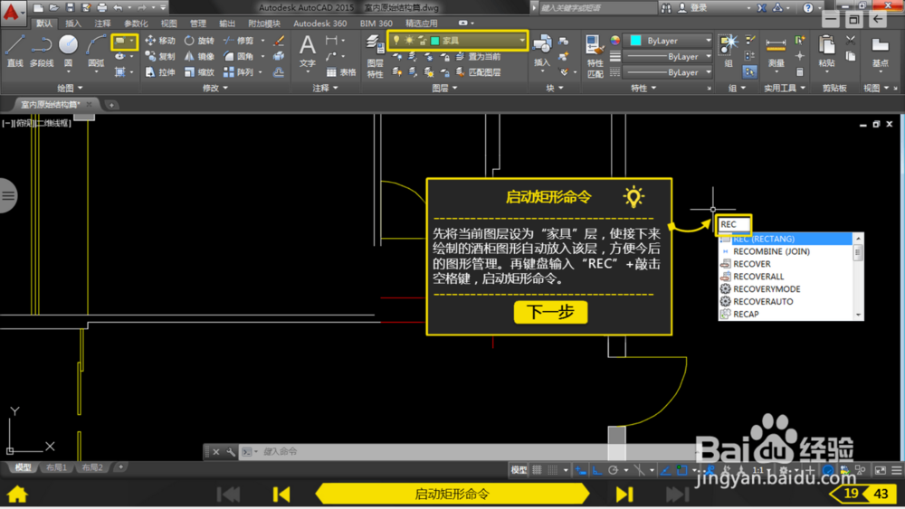905x509 pixels.
Task: Click the Scale (缩放) tool
Action: [199, 72]
